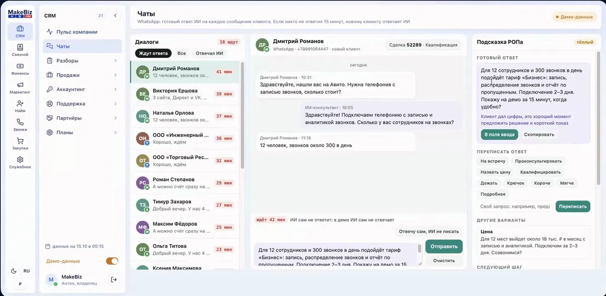606x296 pixels.
Task: Click the MakeBiz logo
Action: 20,14
